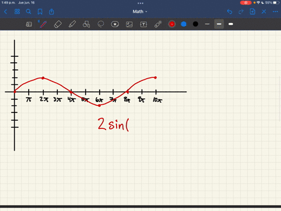281x211 pixels.
Task: Open the share export icon
Action: pyautogui.click(x=52, y=12)
